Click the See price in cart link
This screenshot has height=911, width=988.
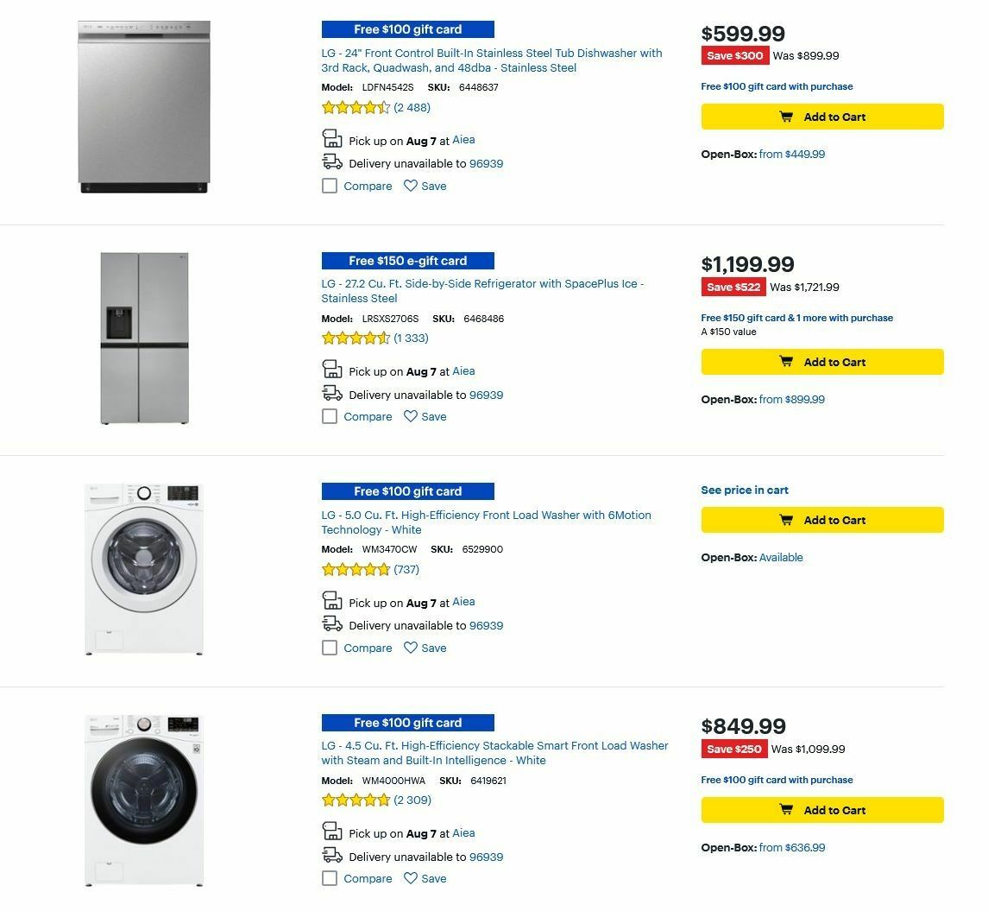coord(744,490)
